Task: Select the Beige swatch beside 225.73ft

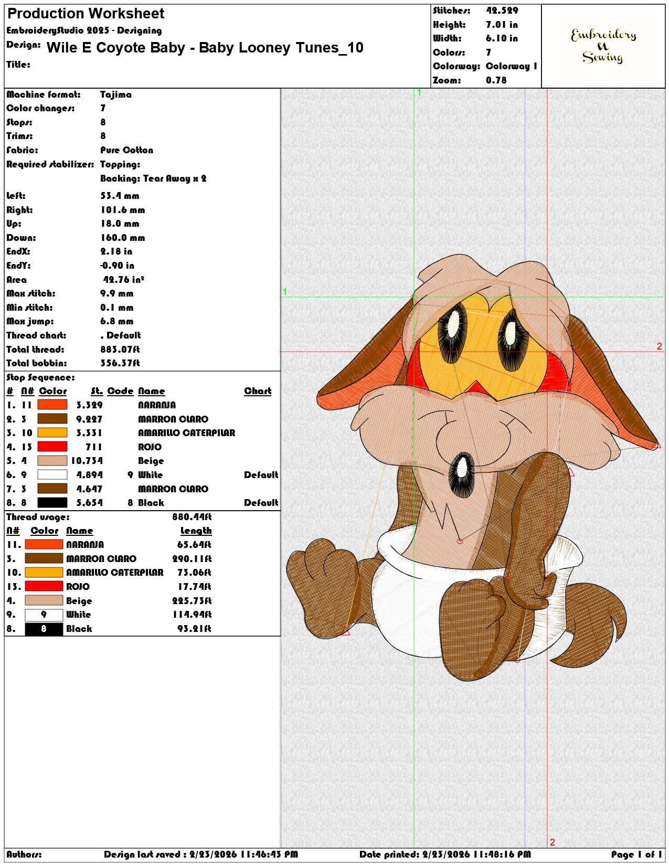Action: pyautogui.click(x=44, y=600)
